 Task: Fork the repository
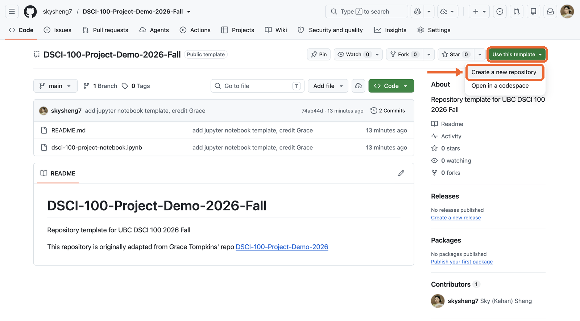tap(405, 54)
